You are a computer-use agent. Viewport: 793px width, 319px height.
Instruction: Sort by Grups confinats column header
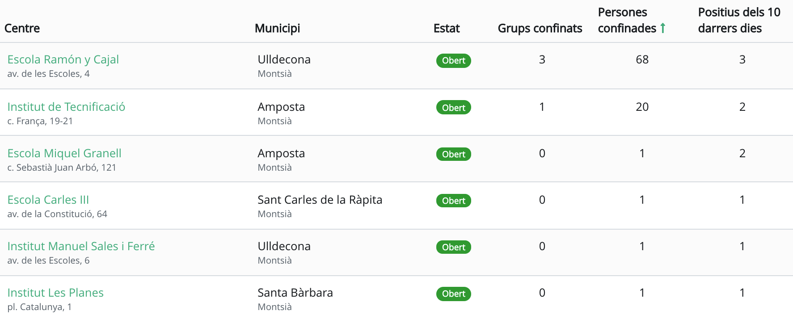[x=540, y=28]
